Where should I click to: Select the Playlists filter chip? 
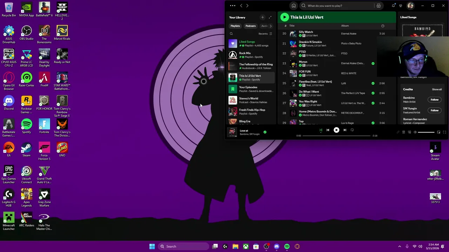[235, 26]
